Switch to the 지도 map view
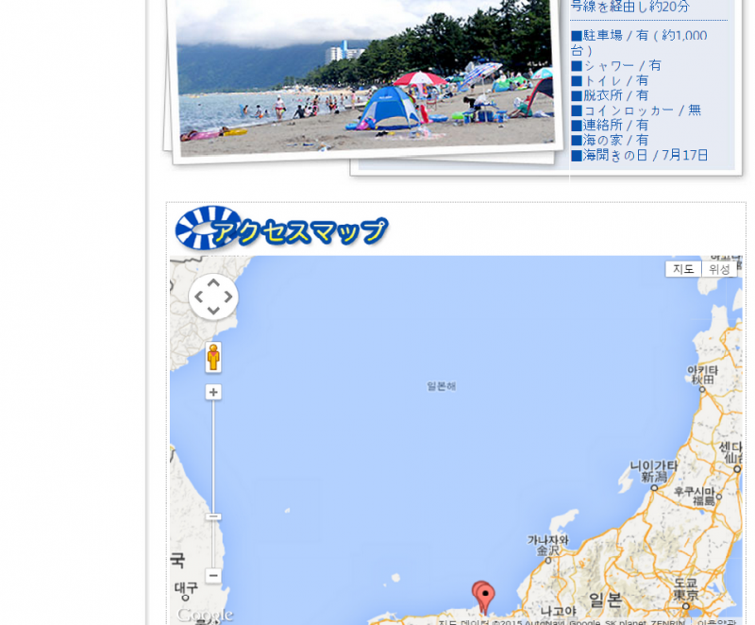The width and height of the screenshot is (755, 625). pyautogui.click(x=683, y=269)
